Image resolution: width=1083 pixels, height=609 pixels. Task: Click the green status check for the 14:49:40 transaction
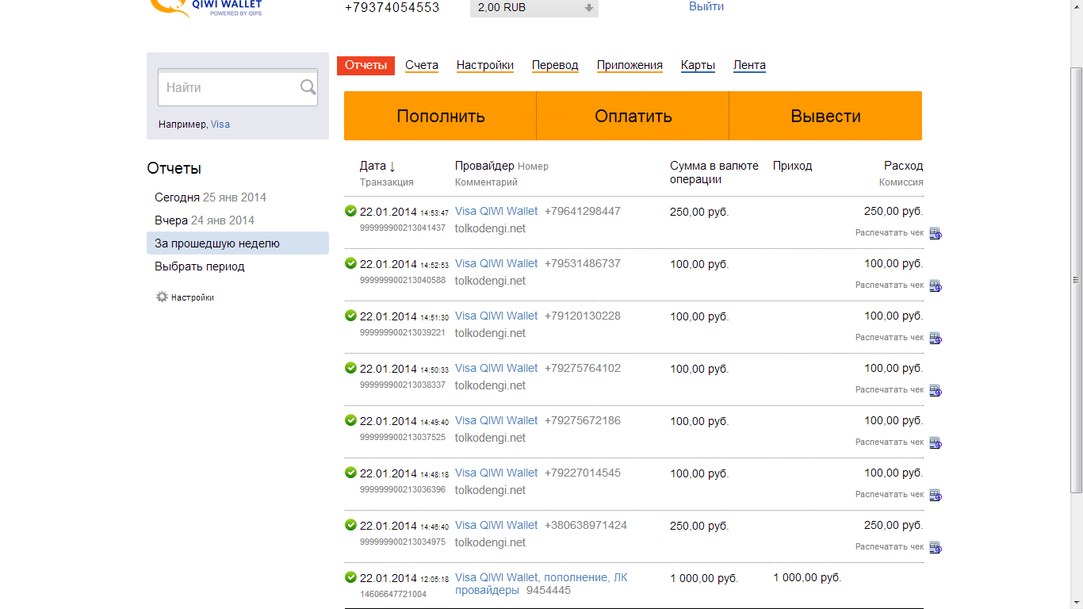tap(350, 420)
